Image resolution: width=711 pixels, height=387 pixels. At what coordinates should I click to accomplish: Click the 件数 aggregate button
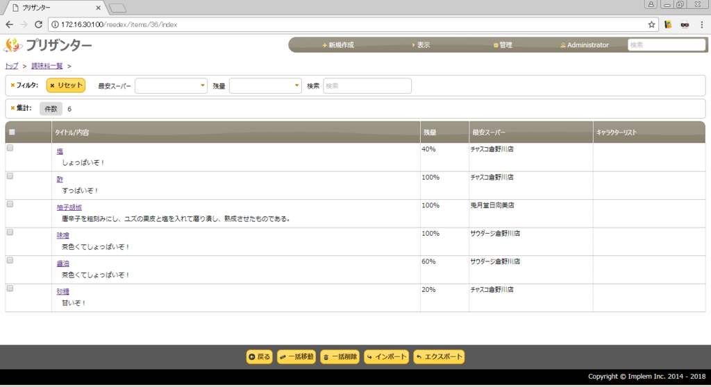(x=51, y=109)
